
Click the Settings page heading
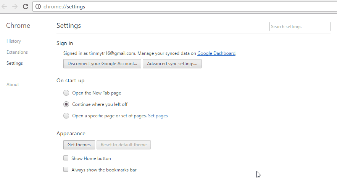click(x=69, y=26)
